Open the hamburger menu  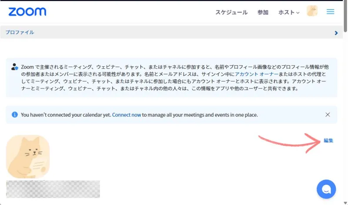click(x=331, y=12)
